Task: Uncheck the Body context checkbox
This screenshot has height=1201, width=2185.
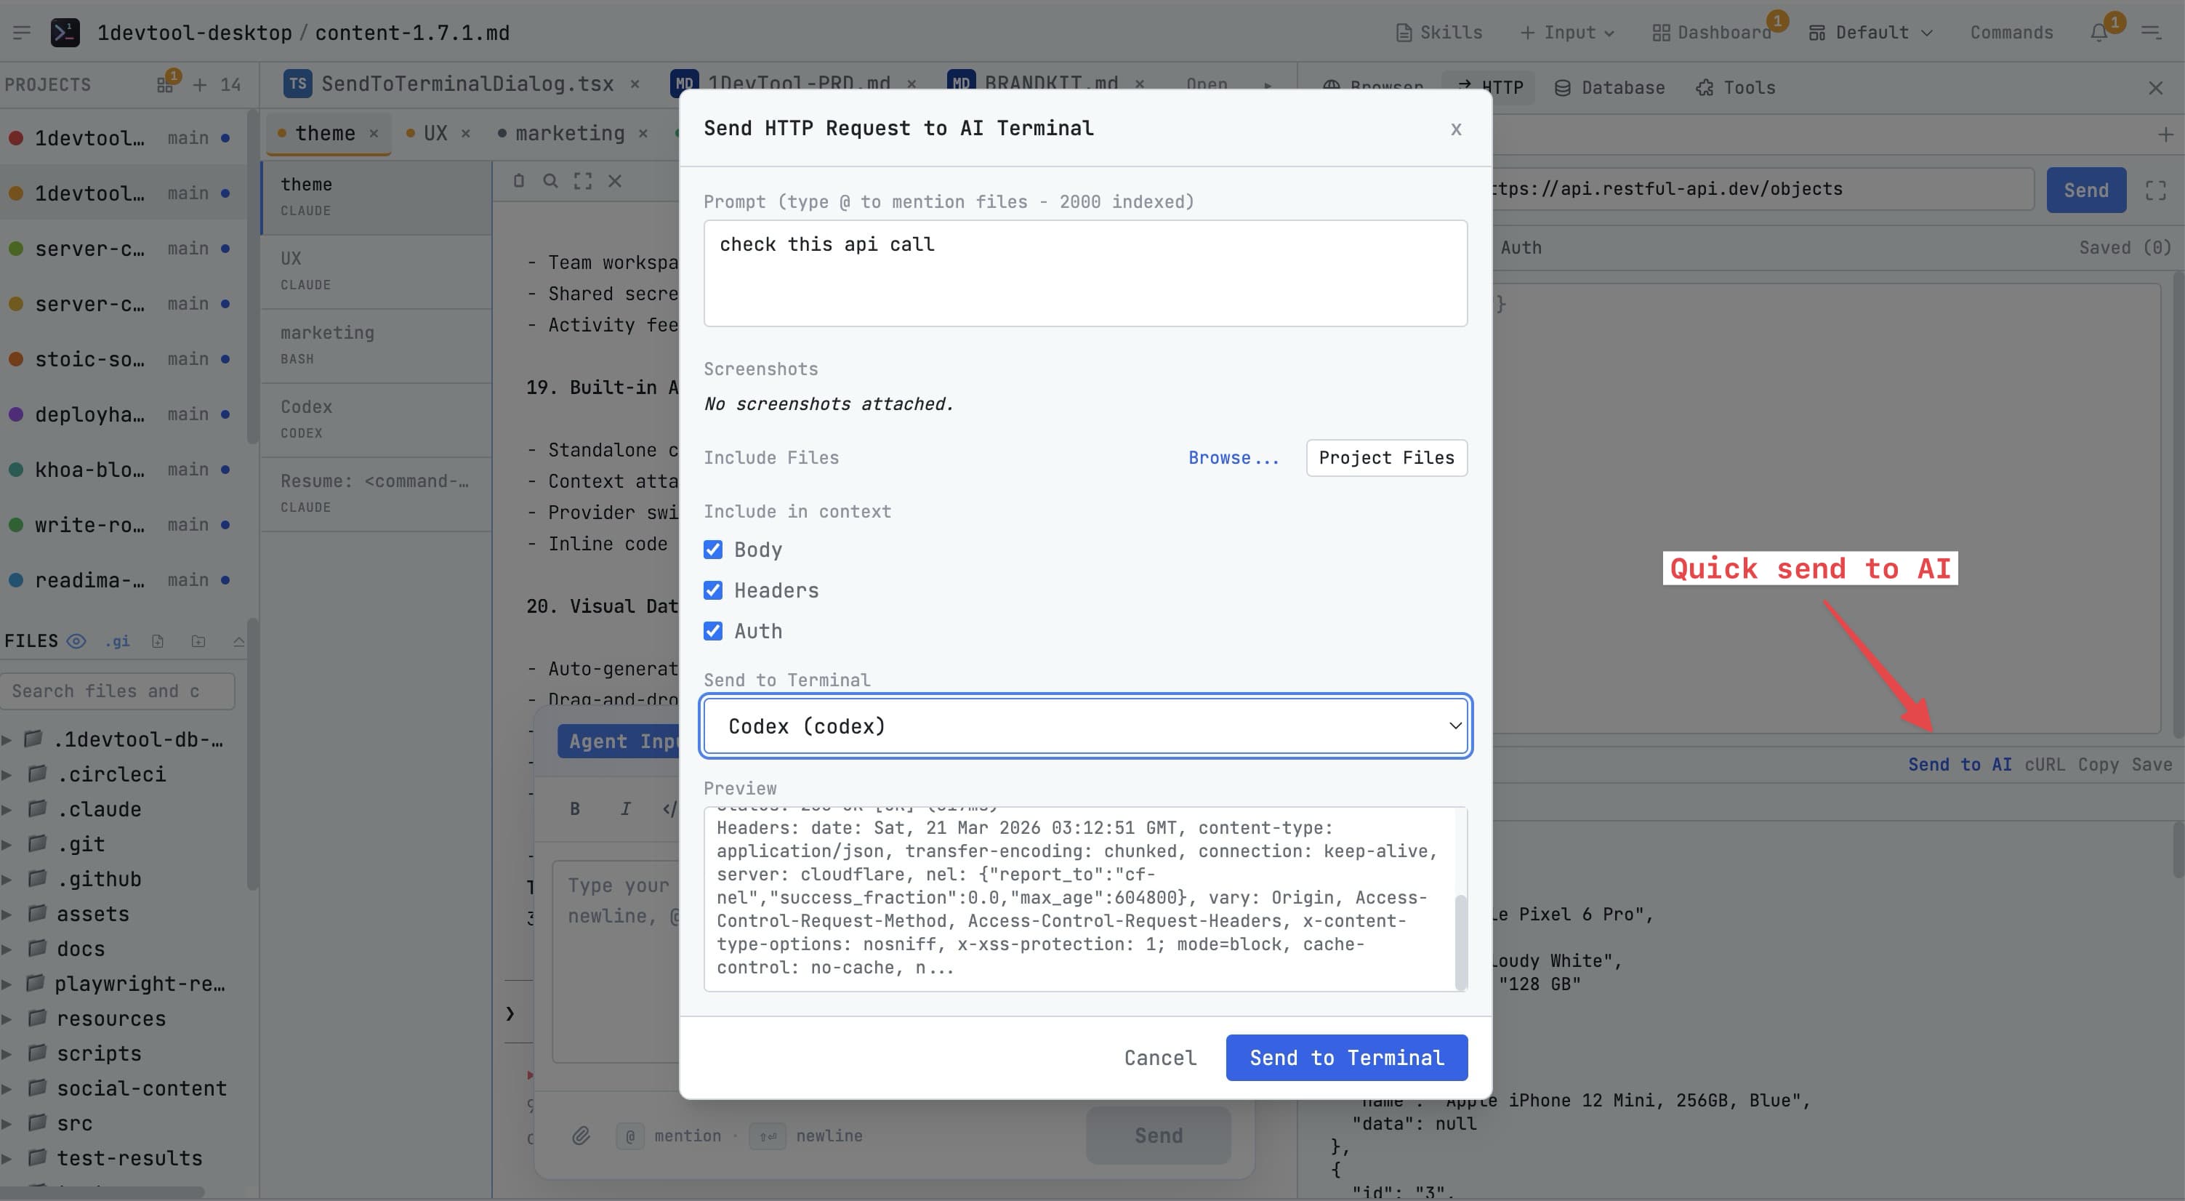Action: point(713,550)
